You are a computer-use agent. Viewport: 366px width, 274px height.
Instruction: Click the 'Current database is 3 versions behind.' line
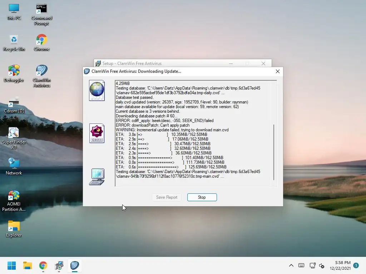point(148,111)
